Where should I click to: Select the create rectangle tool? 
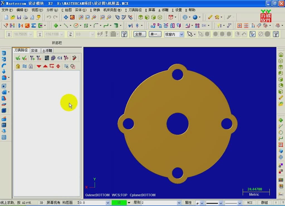[x=86, y=26]
